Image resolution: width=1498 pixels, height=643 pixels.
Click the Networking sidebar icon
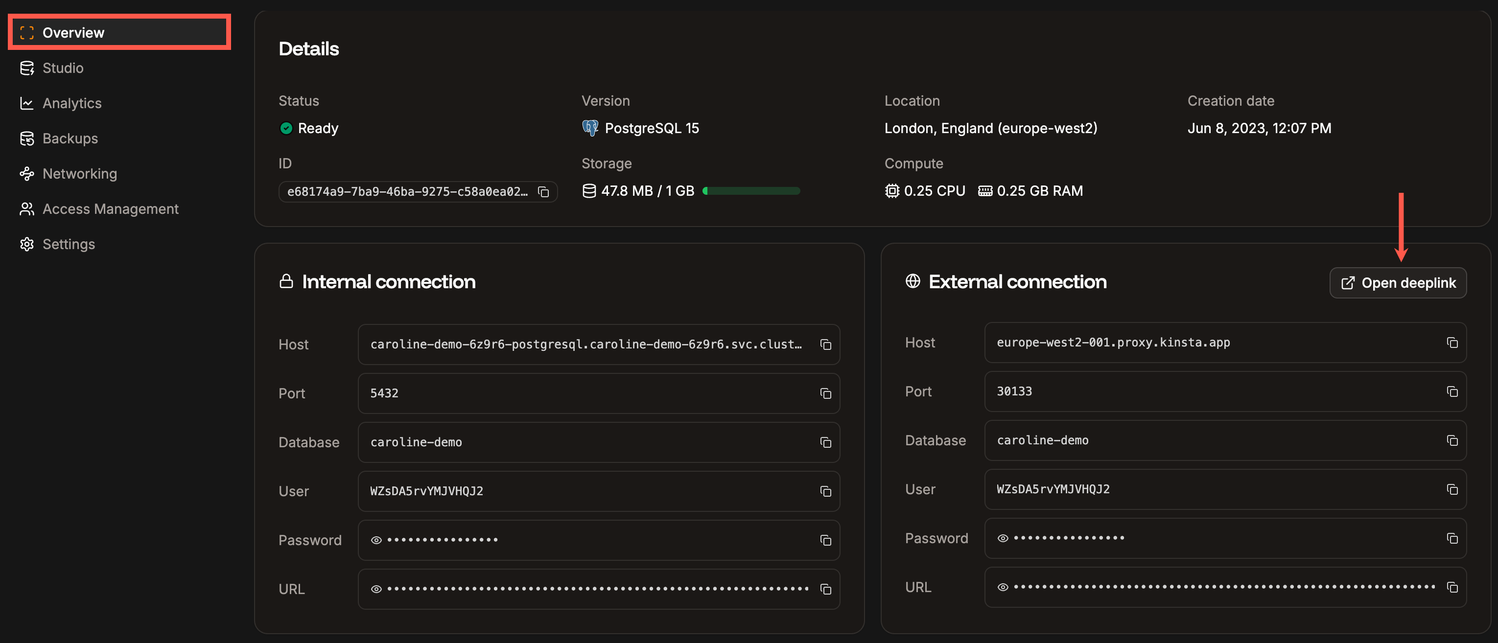pyautogui.click(x=27, y=173)
